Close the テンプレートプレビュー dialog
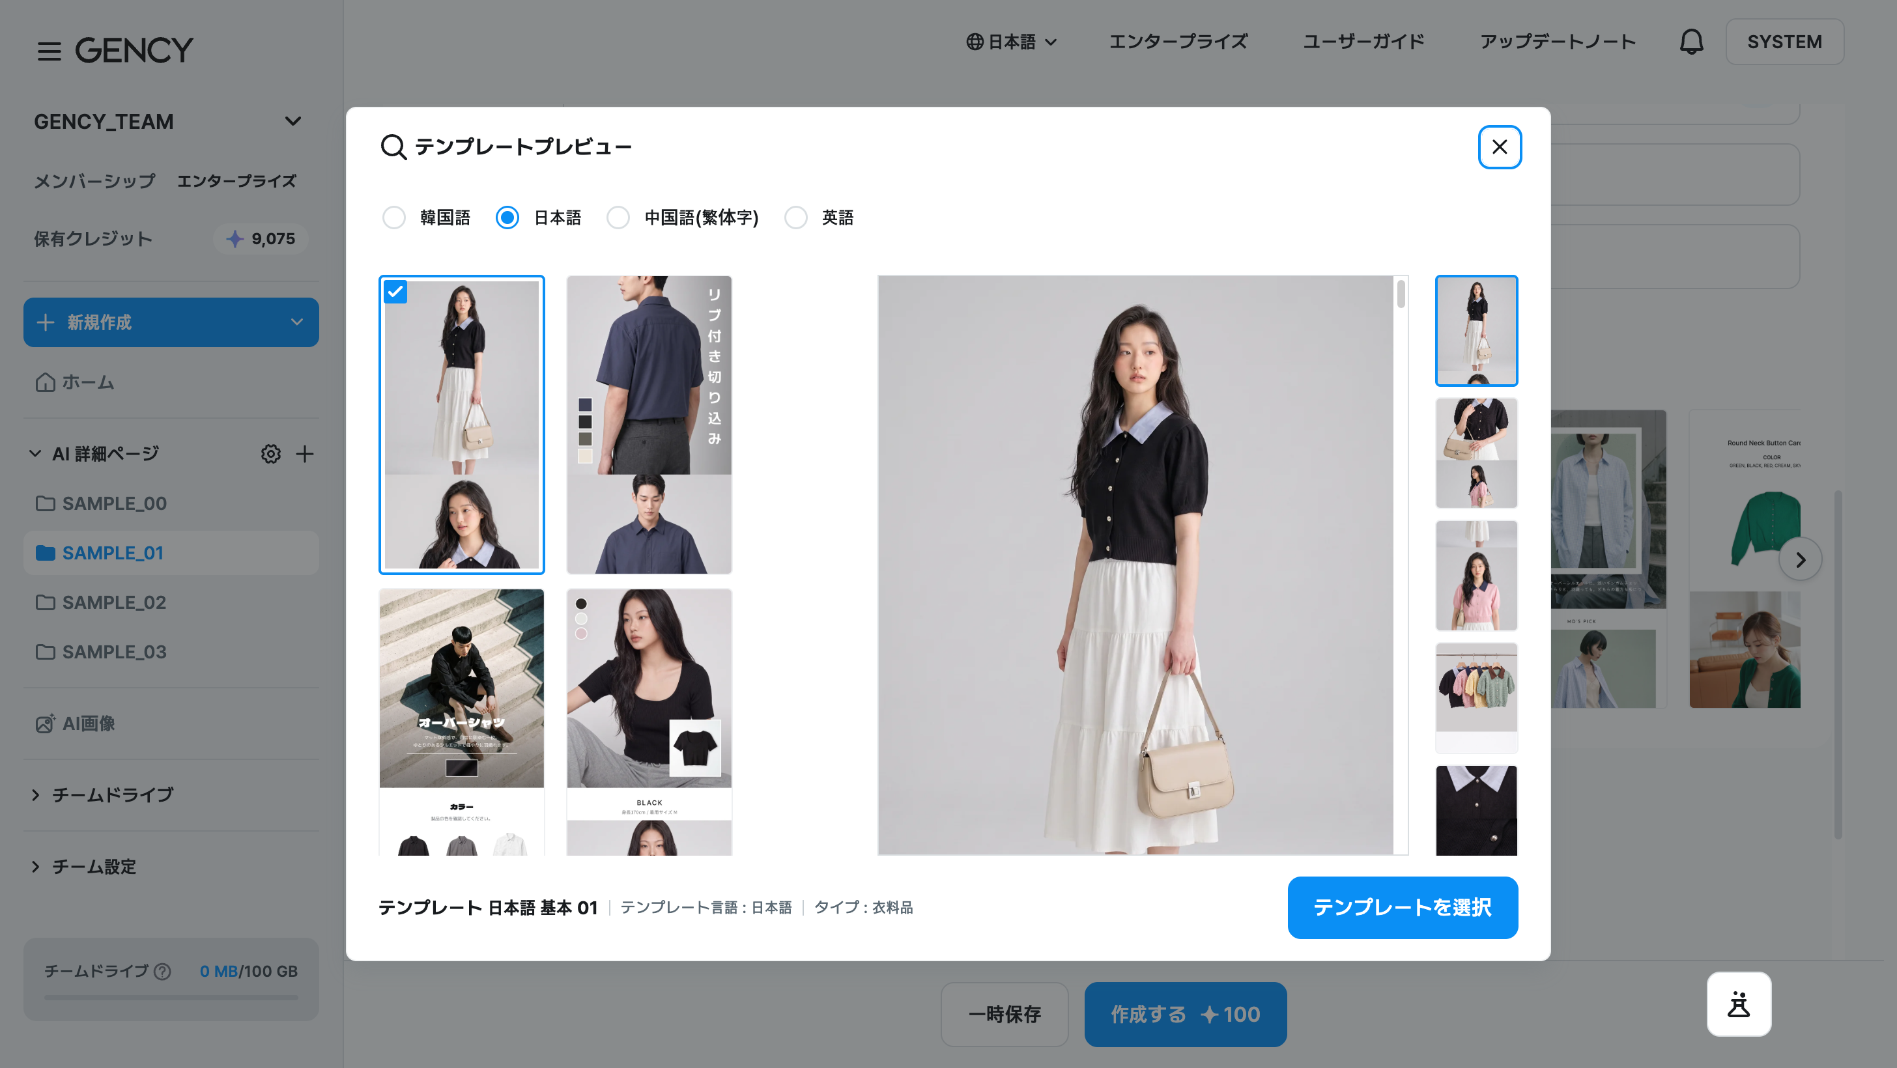The height and width of the screenshot is (1068, 1897). (x=1500, y=147)
